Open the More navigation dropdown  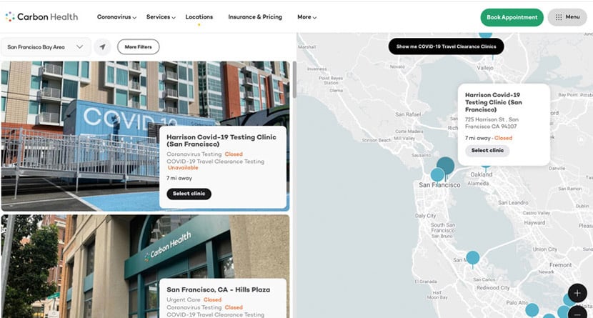pyautogui.click(x=307, y=17)
